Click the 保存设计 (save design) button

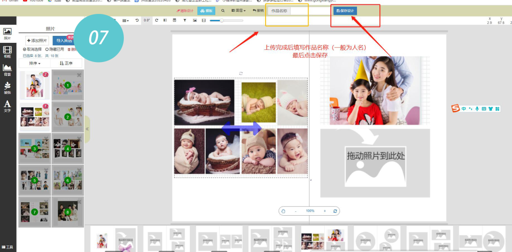pos(345,10)
